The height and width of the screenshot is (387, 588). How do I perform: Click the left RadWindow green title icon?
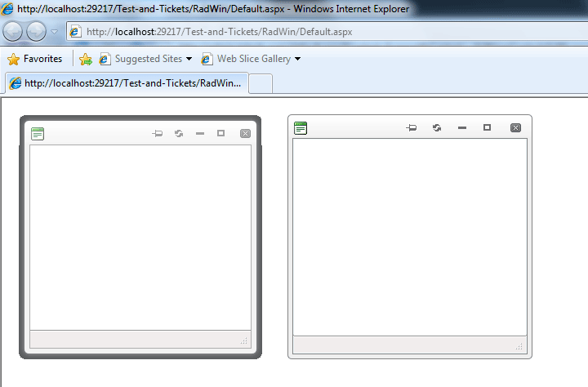[38, 134]
